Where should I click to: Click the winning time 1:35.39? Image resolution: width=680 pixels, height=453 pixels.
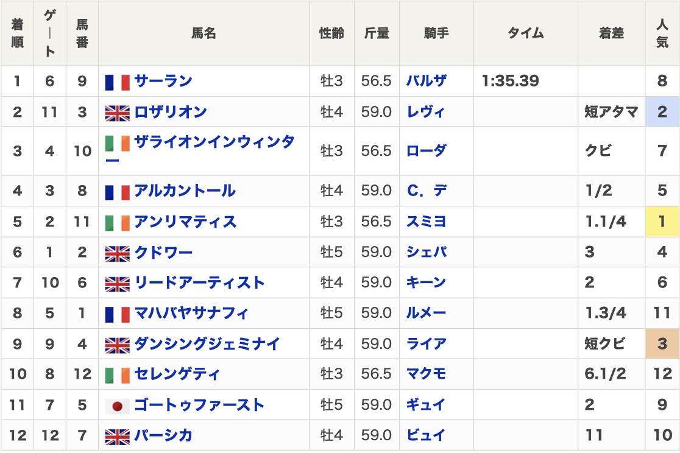point(510,81)
